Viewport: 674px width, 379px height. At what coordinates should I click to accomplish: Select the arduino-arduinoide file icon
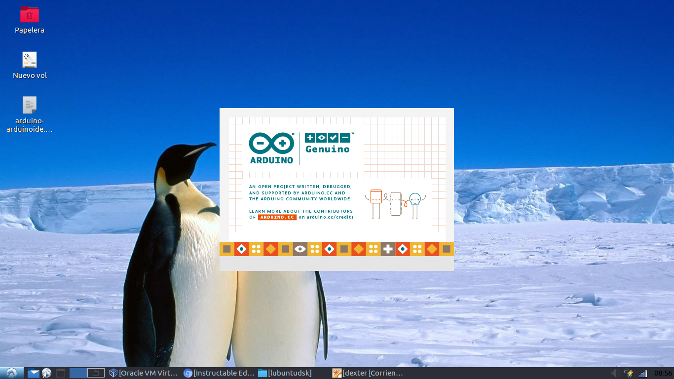[30, 114]
